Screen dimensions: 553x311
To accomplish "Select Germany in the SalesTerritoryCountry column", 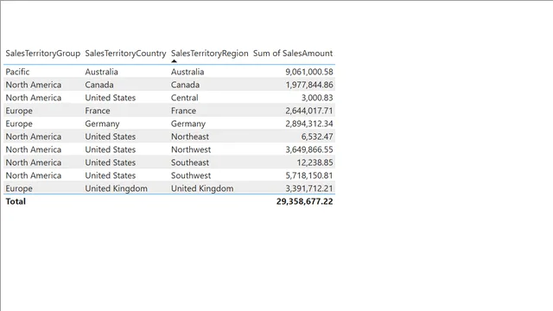I will [x=102, y=124].
